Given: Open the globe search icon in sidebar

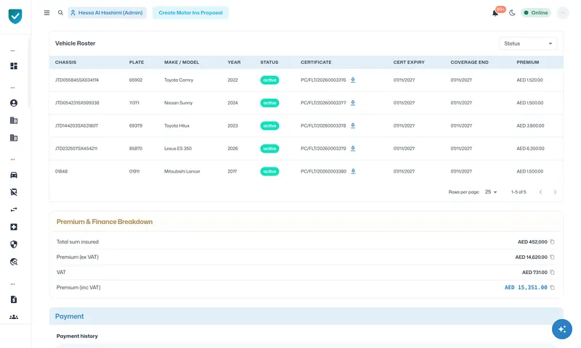Looking at the screenshot, I should 14,262.
